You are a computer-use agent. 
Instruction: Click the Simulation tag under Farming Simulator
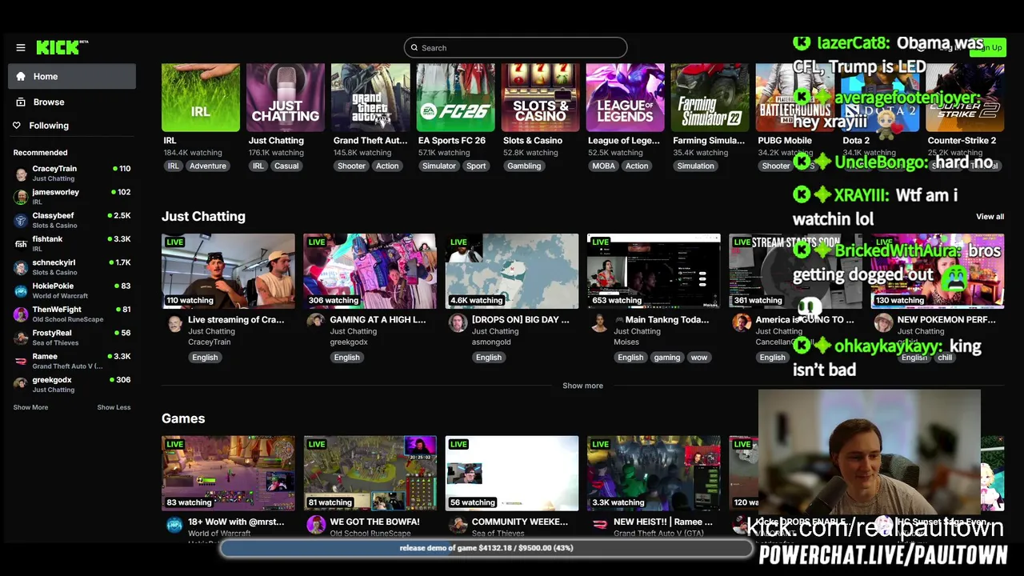(695, 166)
